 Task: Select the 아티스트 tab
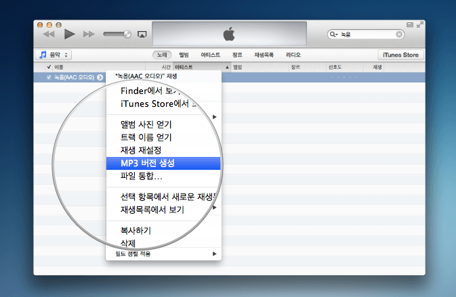pos(210,55)
